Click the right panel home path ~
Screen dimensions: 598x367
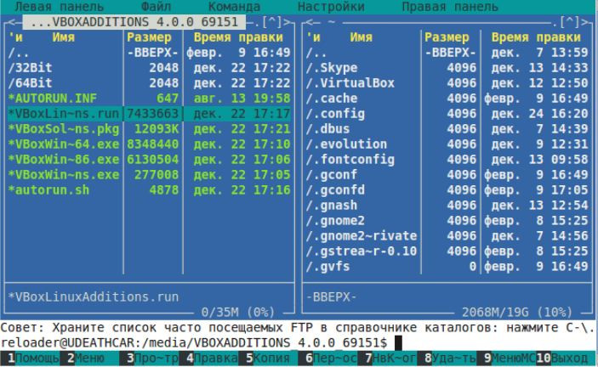(x=331, y=22)
